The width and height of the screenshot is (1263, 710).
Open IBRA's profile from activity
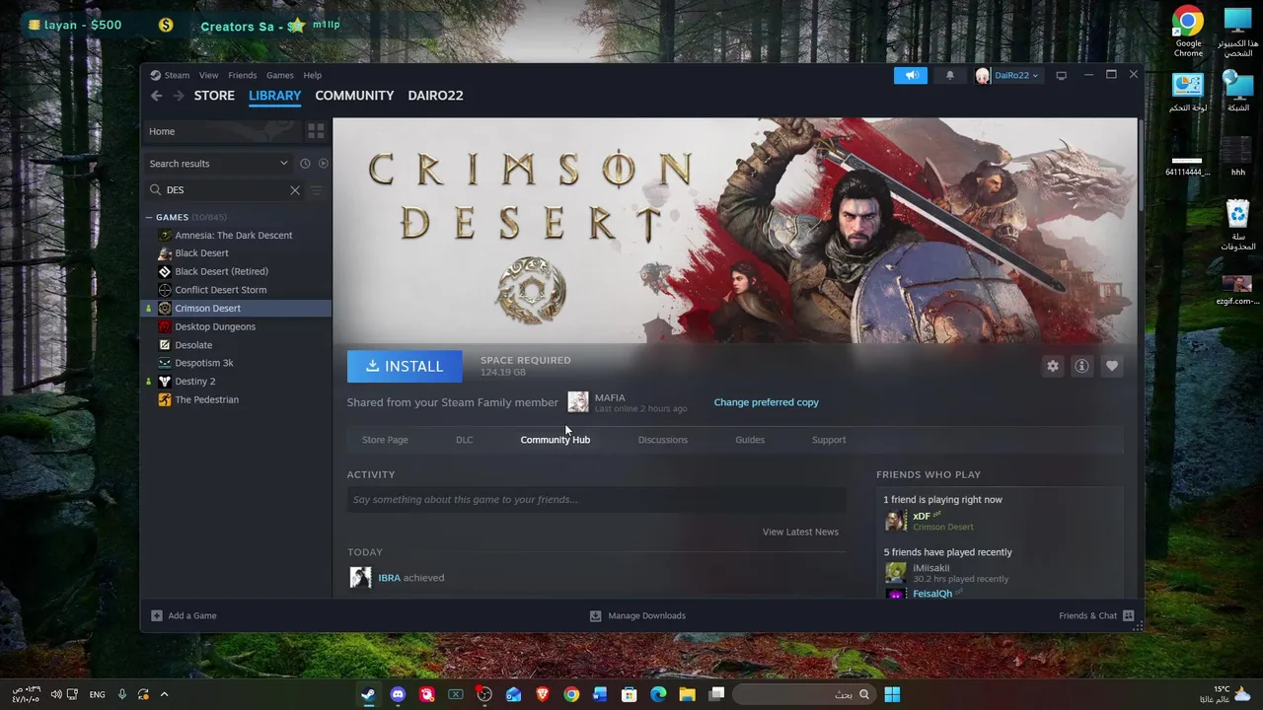pyautogui.click(x=390, y=578)
